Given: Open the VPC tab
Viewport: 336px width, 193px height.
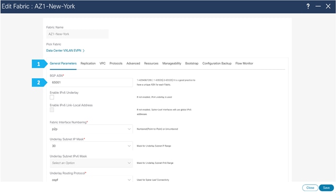Looking at the screenshot, I should pyautogui.click(x=102, y=63).
